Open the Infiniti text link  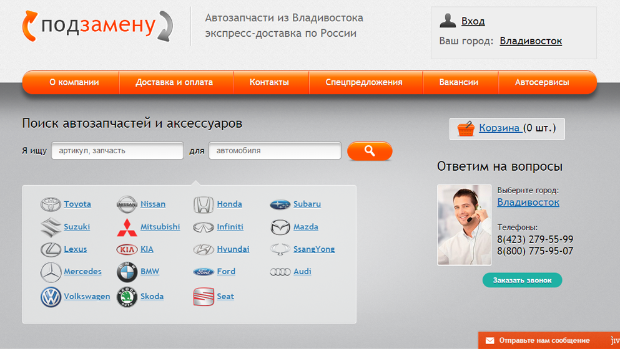[230, 227]
